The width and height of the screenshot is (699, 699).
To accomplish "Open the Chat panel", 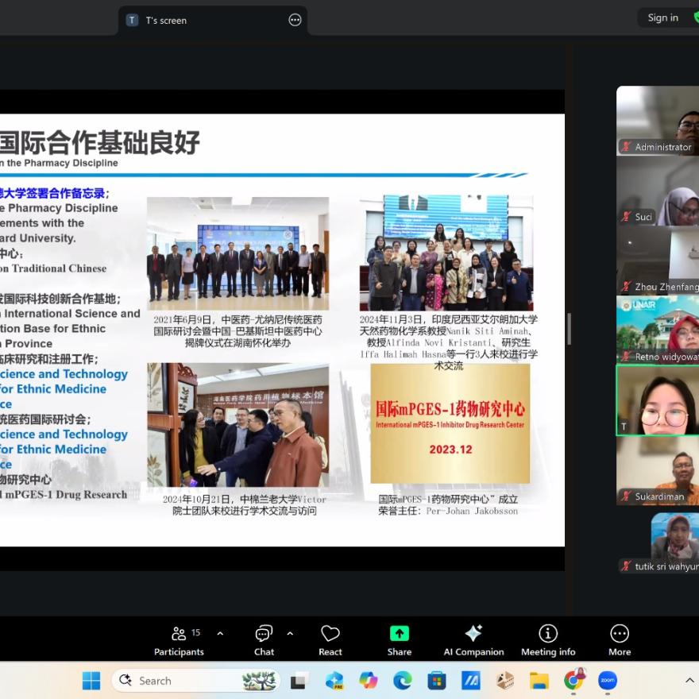I will pyautogui.click(x=264, y=640).
